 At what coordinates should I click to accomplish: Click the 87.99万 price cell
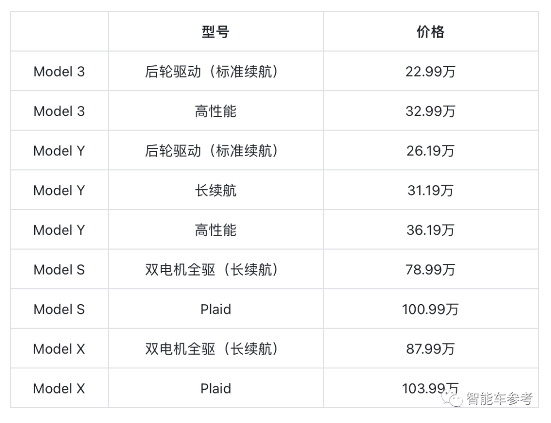431,349
